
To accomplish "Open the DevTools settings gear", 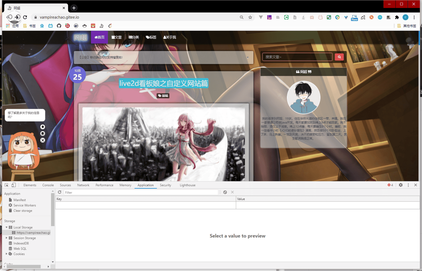I will pyautogui.click(x=401, y=185).
